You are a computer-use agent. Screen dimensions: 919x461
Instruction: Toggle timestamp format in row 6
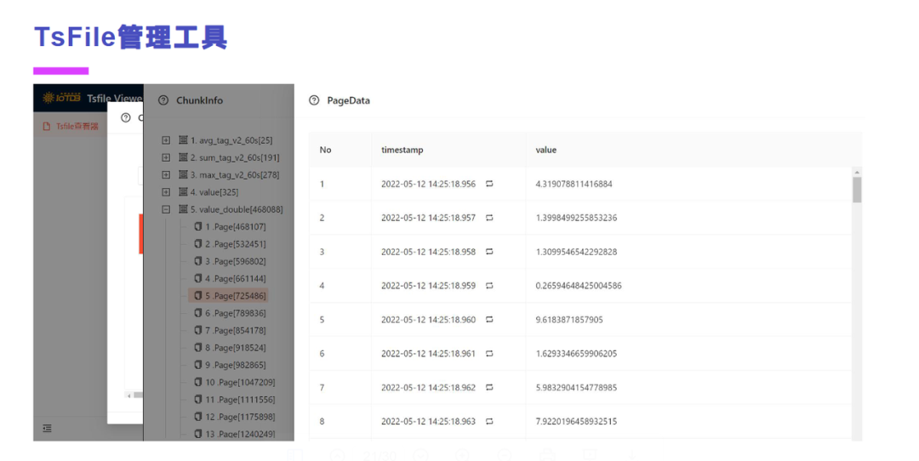click(489, 354)
